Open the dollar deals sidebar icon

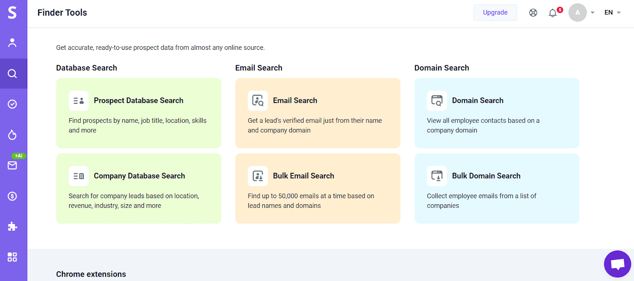(x=12, y=196)
